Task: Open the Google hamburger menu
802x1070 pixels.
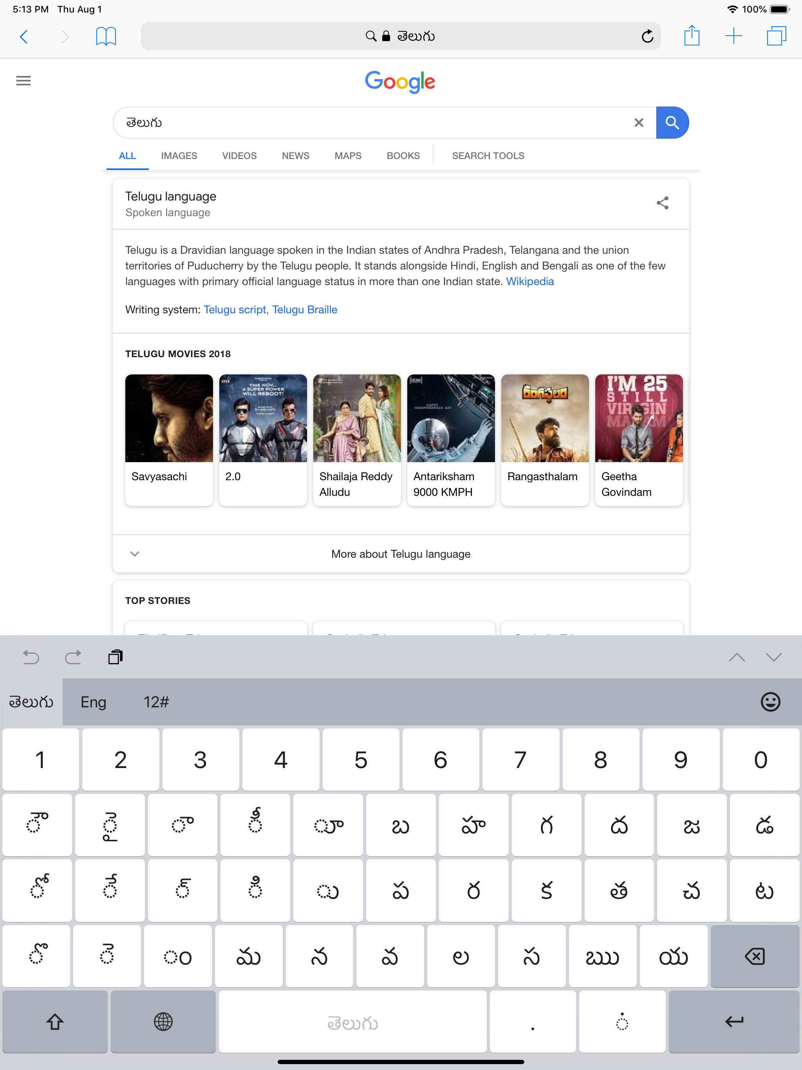Action: pyautogui.click(x=23, y=81)
